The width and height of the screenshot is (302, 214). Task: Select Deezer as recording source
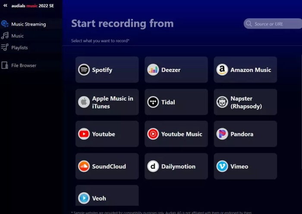click(x=176, y=70)
